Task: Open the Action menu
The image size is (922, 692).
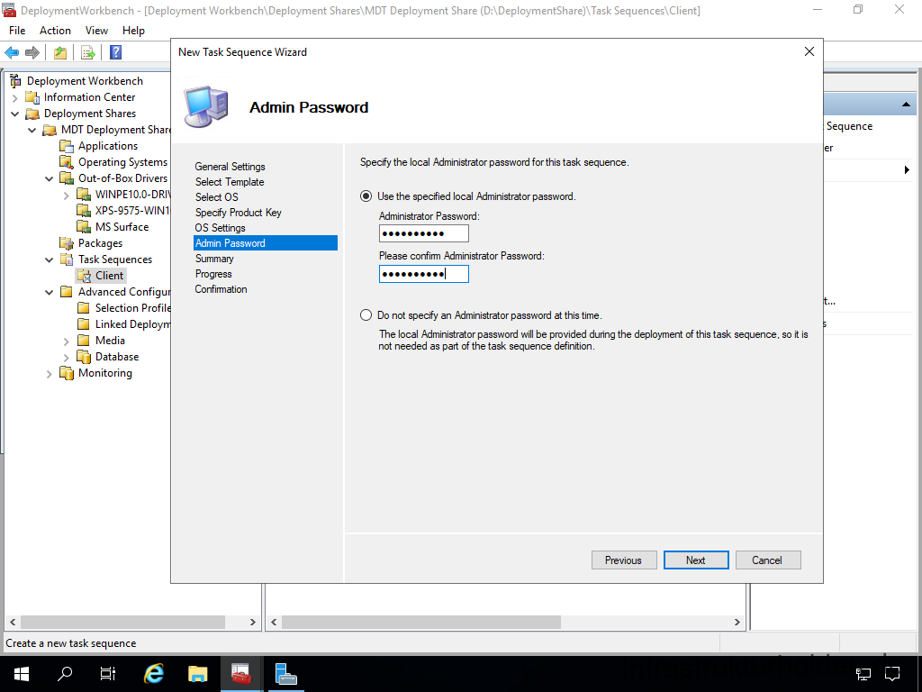Action: pos(55,31)
